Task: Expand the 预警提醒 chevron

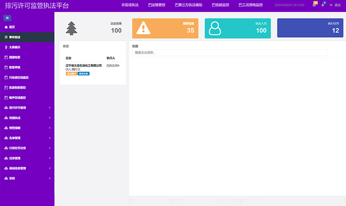Action: [x=50, y=128]
